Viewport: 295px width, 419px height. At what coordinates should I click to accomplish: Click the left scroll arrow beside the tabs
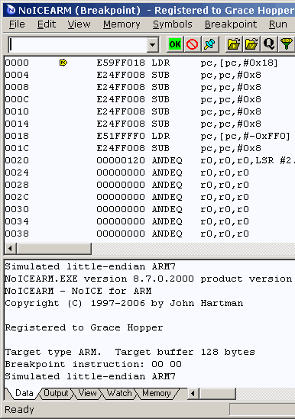193,393
